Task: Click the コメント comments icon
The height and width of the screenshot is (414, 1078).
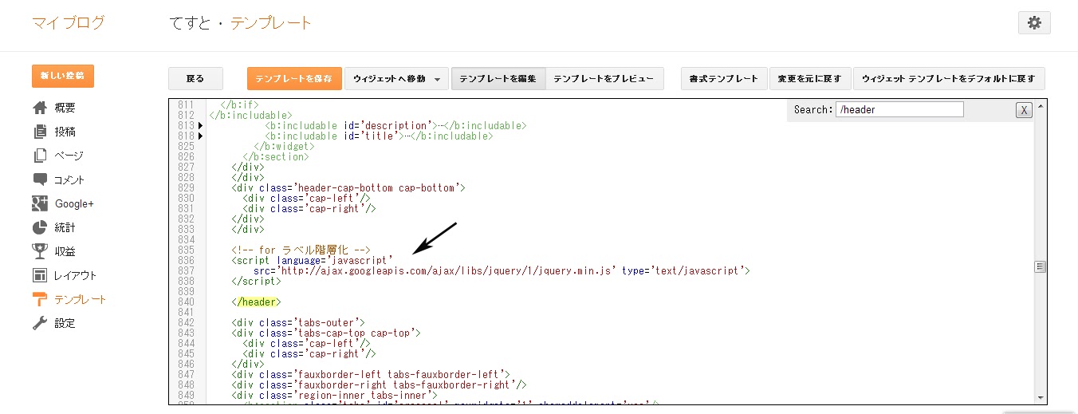Action: click(x=40, y=179)
